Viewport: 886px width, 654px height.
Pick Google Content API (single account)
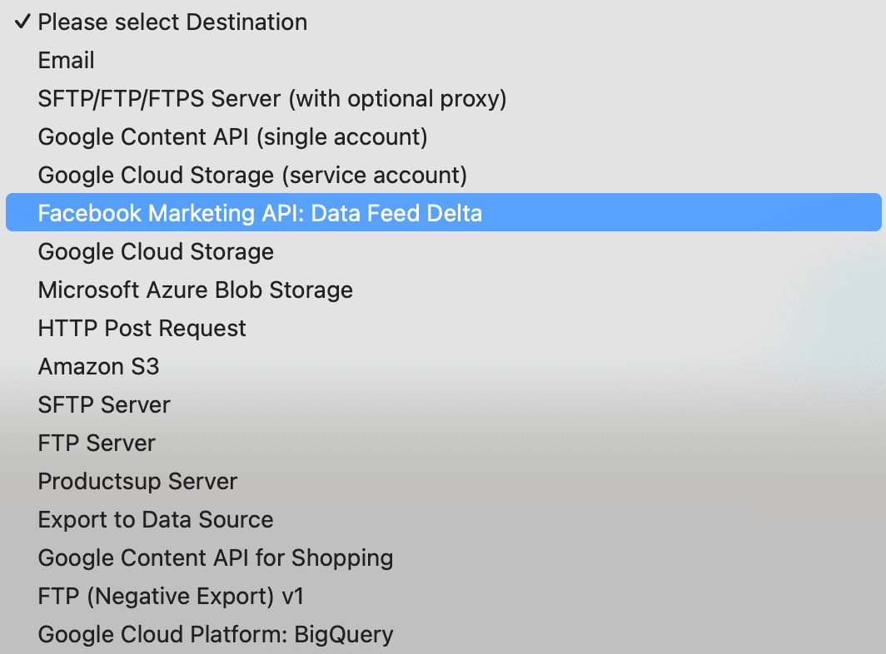point(444,137)
